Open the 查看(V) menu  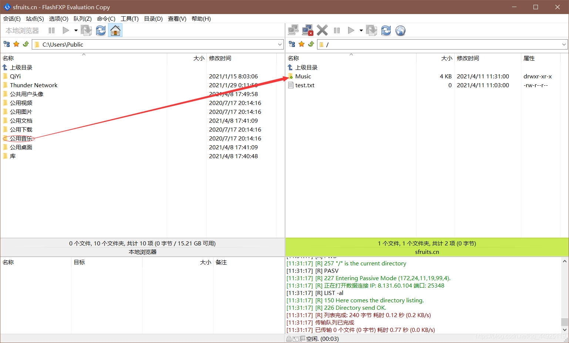177,19
